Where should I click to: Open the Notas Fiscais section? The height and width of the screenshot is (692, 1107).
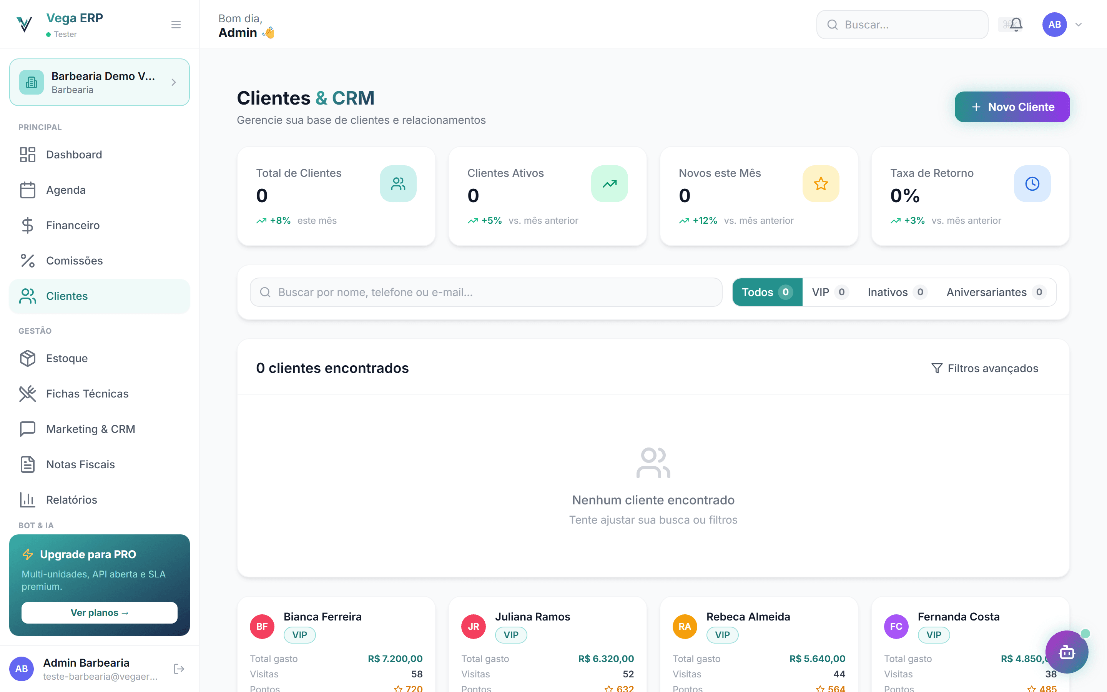(80, 464)
